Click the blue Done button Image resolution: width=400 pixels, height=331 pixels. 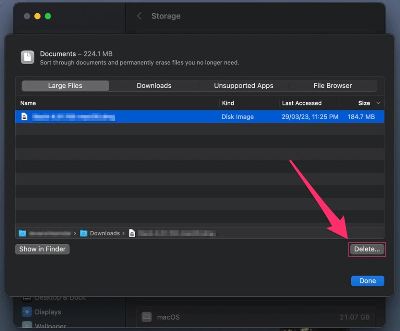[367, 281]
